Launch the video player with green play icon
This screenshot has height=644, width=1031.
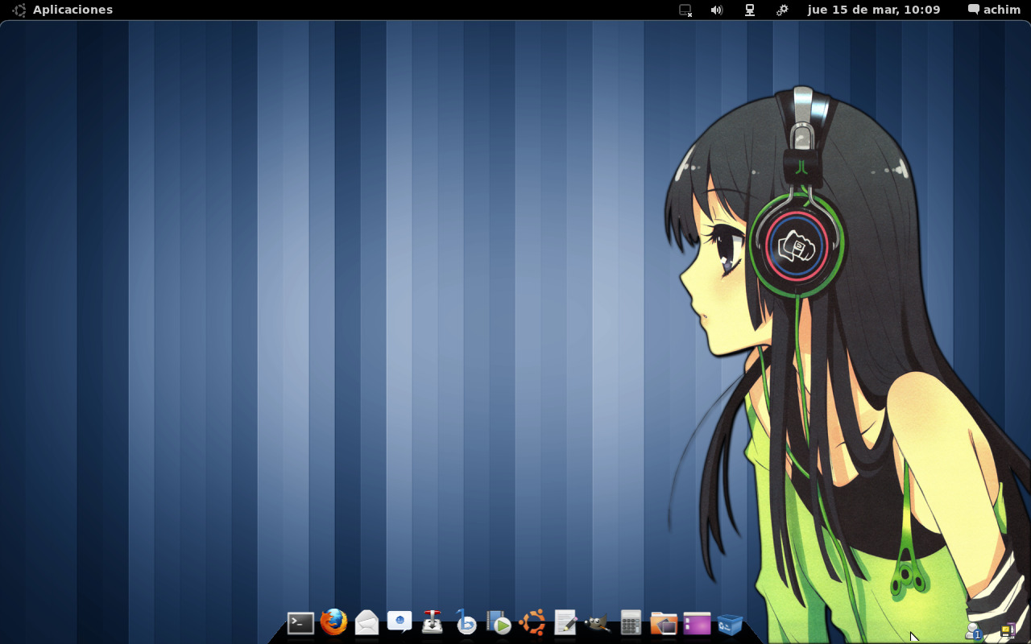point(499,622)
